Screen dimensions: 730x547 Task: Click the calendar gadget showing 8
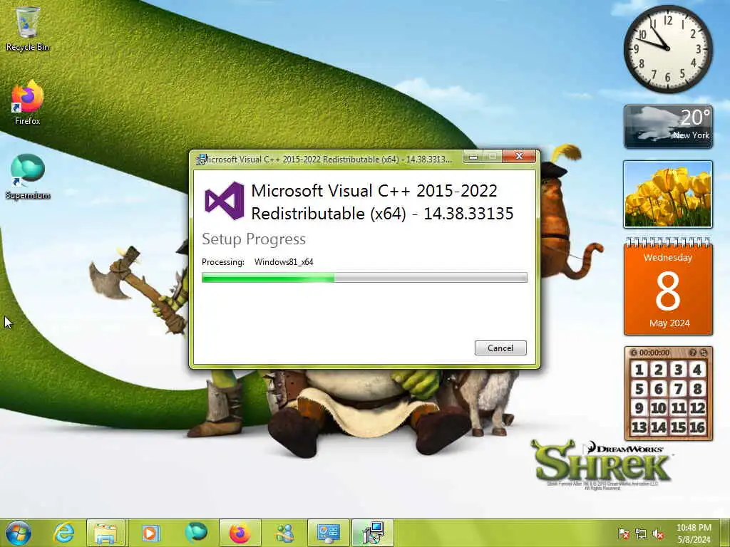point(668,286)
